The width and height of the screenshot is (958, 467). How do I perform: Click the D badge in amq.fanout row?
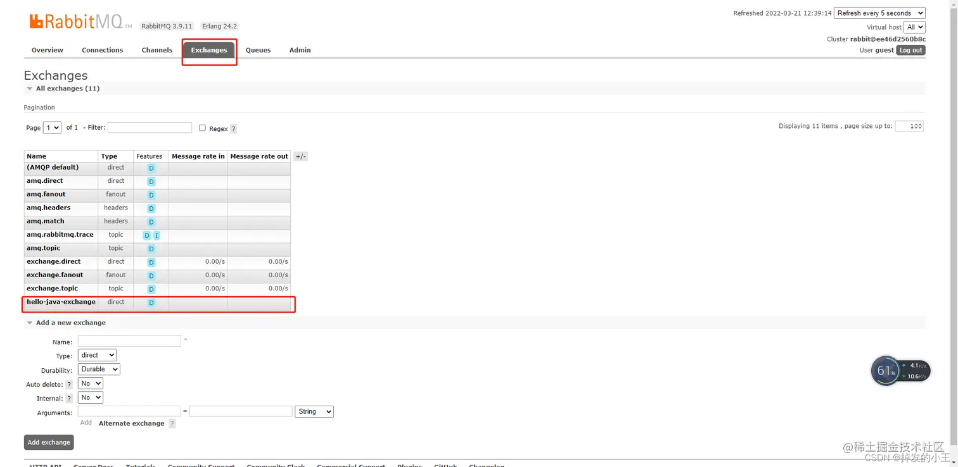(151, 195)
